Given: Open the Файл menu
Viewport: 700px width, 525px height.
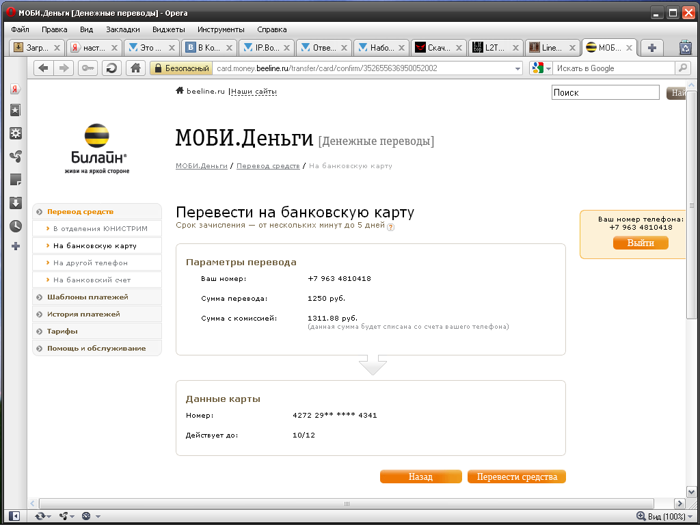Looking at the screenshot, I should pos(20,29).
